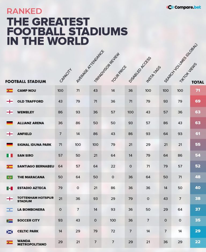Viewport: 206px width, 252px height.
Task: Select the Tottenham Hotspur Stadium name
Action: tap(35, 199)
